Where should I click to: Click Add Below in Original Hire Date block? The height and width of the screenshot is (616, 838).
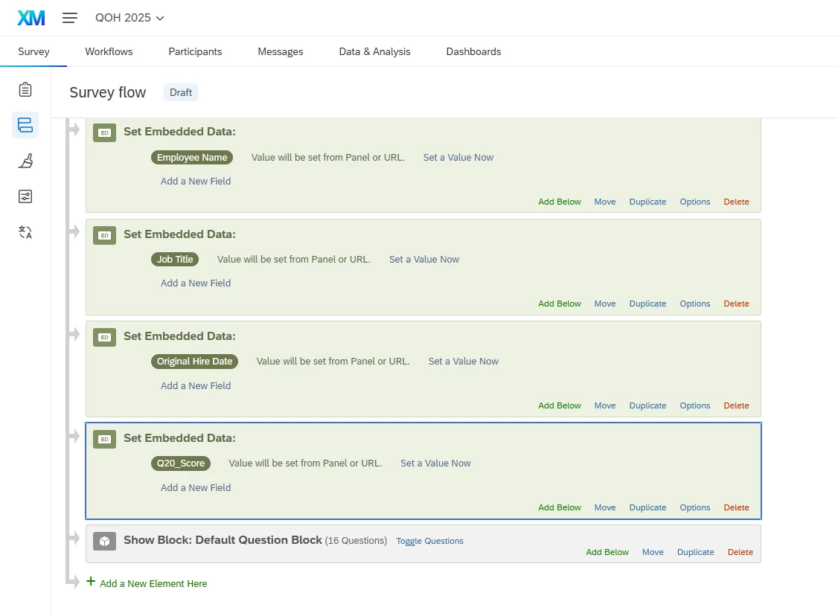point(560,406)
